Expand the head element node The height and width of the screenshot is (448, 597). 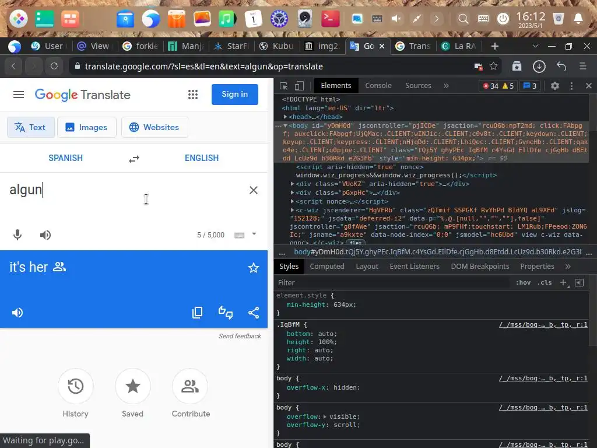pyautogui.click(x=286, y=117)
